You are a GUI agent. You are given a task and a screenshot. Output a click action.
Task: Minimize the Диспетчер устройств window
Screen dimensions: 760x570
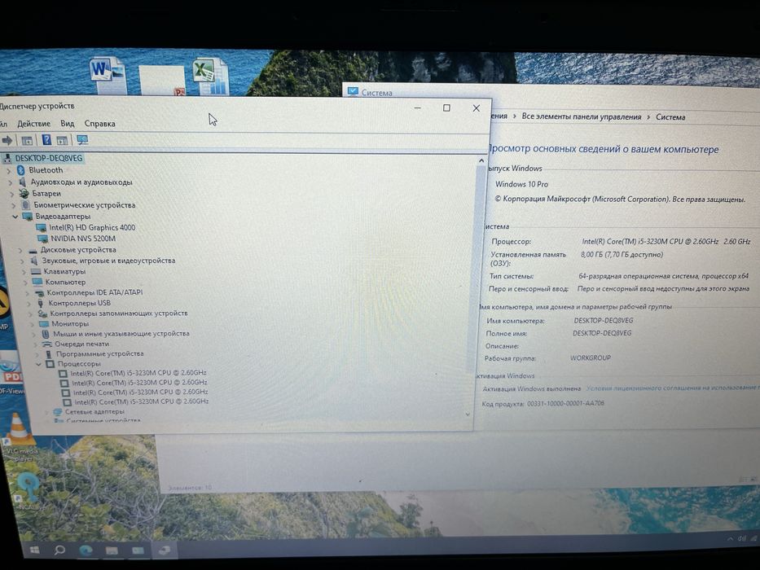pos(418,108)
